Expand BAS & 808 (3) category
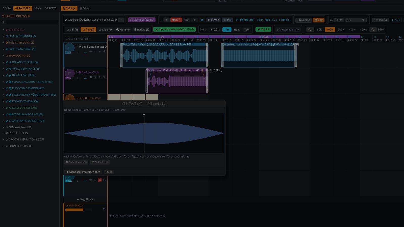 click(17, 30)
